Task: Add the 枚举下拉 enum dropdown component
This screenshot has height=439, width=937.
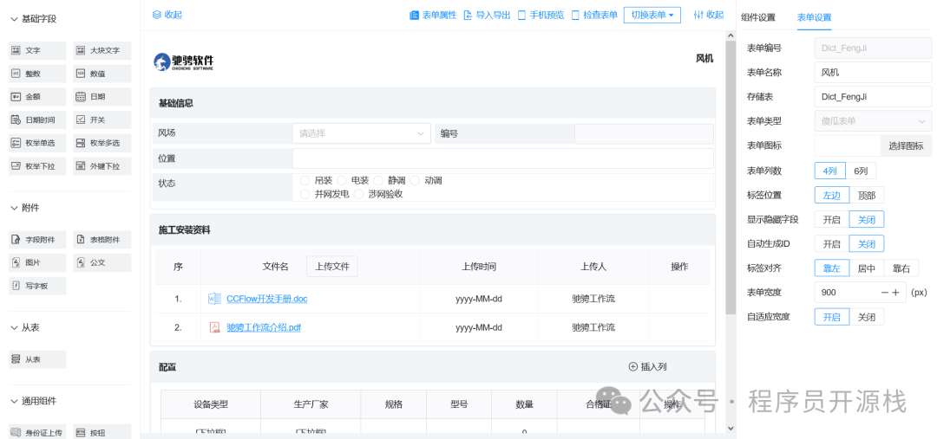Action: pyautogui.click(x=37, y=166)
